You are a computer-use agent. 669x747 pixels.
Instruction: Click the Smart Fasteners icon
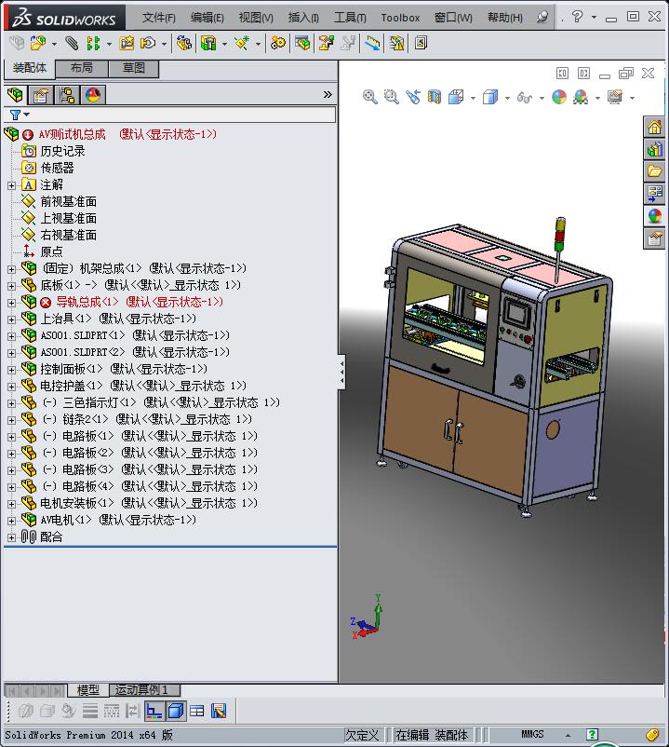[127, 44]
